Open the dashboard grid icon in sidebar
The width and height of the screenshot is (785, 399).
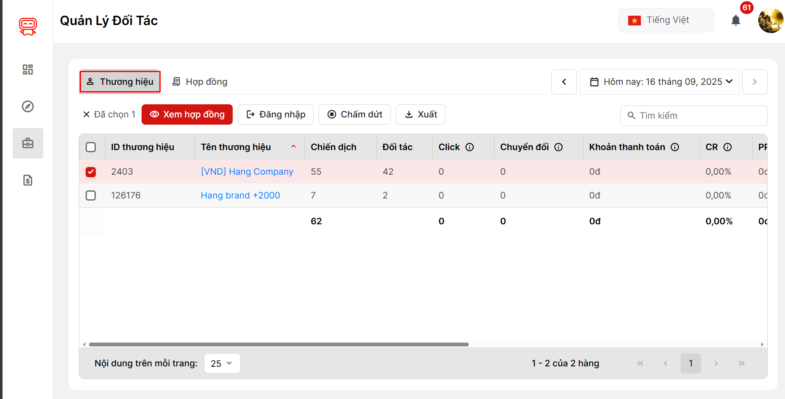[28, 70]
